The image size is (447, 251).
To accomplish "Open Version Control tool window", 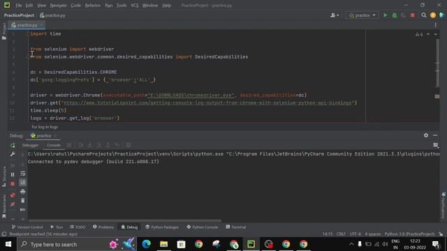I will click(27, 227).
